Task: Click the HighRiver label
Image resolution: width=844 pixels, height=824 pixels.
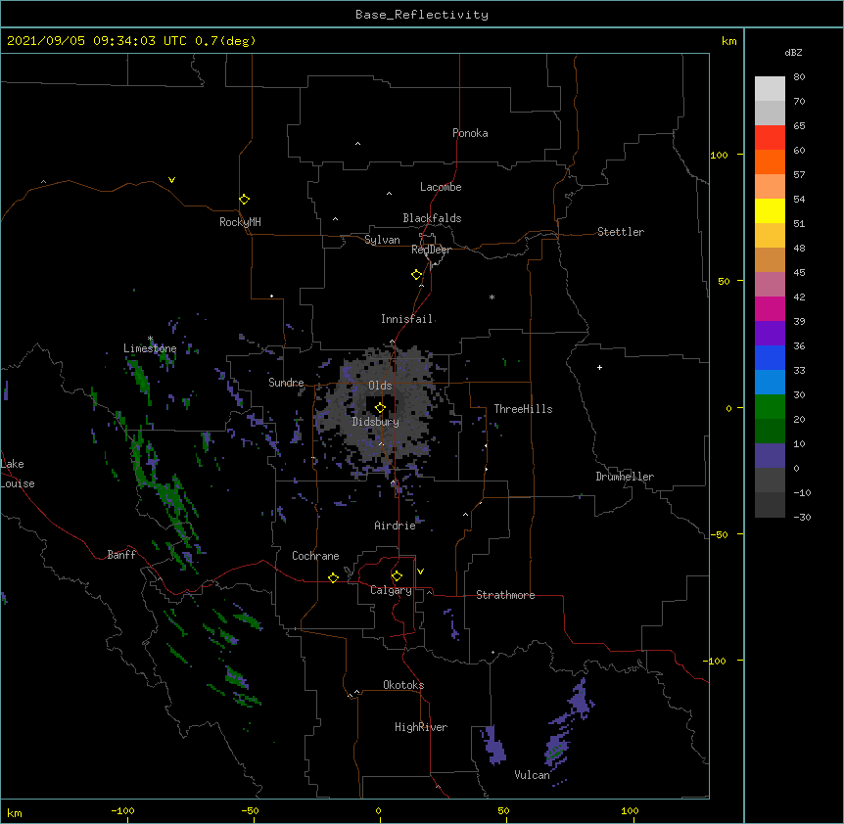Action: tap(421, 727)
